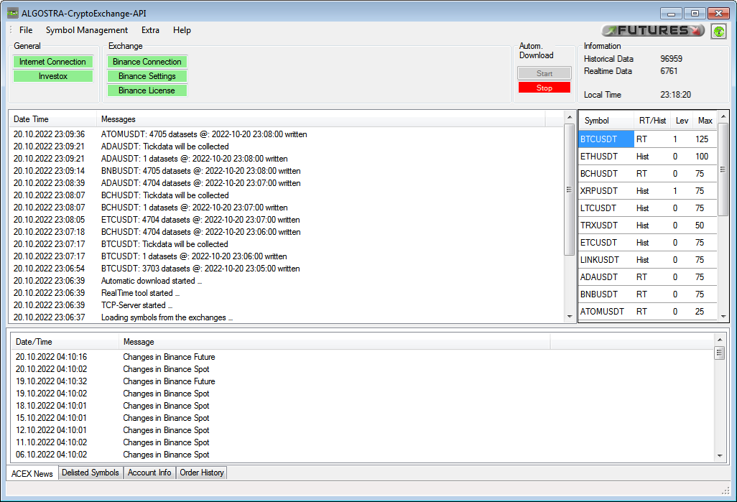This screenshot has height=502, width=737.
Task: Switch to the ACEX News tab
Action: pos(32,473)
